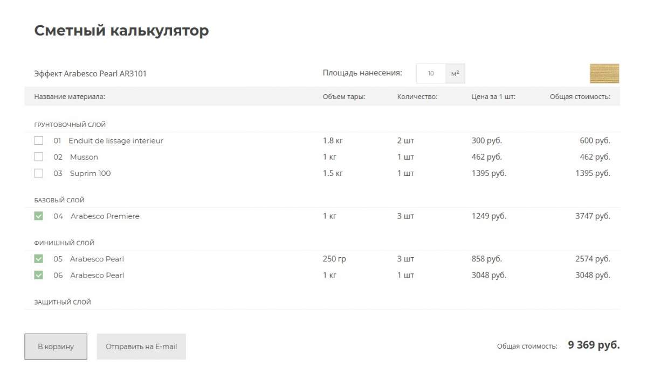Open the Enduit de lissage interieur link
Screen dimensions: 647x375
point(115,141)
